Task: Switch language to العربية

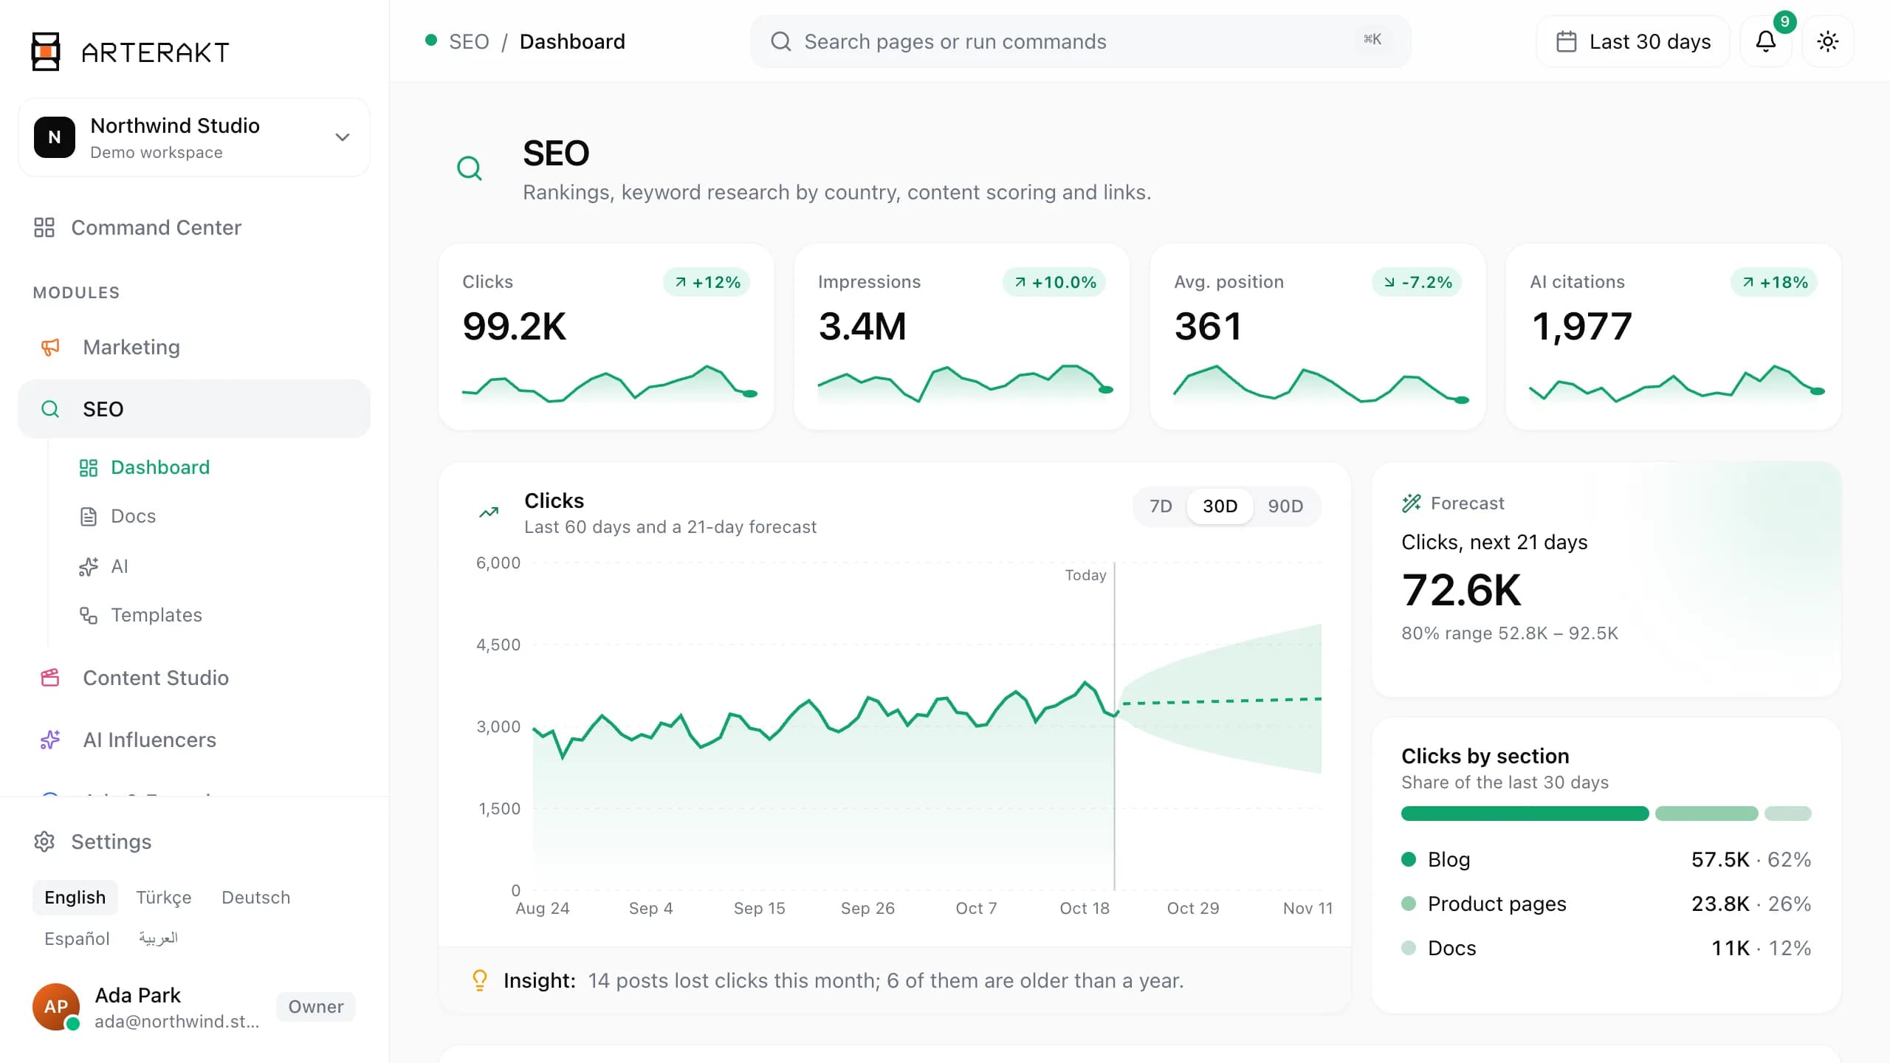Action: tap(158, 939)
